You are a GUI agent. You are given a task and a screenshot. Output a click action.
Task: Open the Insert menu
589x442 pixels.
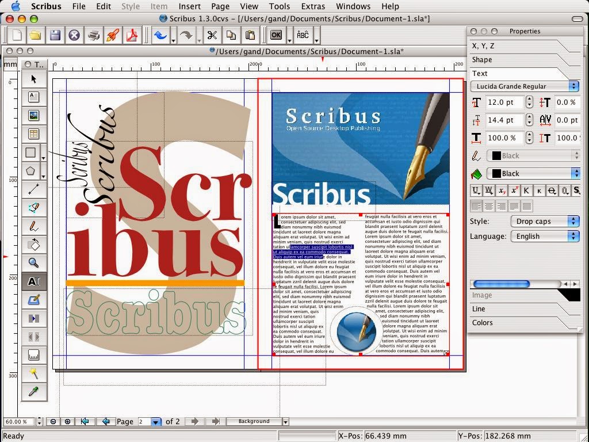189,6
